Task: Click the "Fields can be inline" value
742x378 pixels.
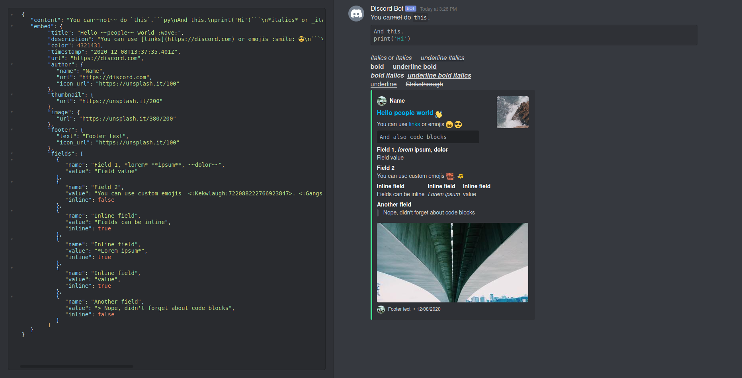Action: [401, 194]
